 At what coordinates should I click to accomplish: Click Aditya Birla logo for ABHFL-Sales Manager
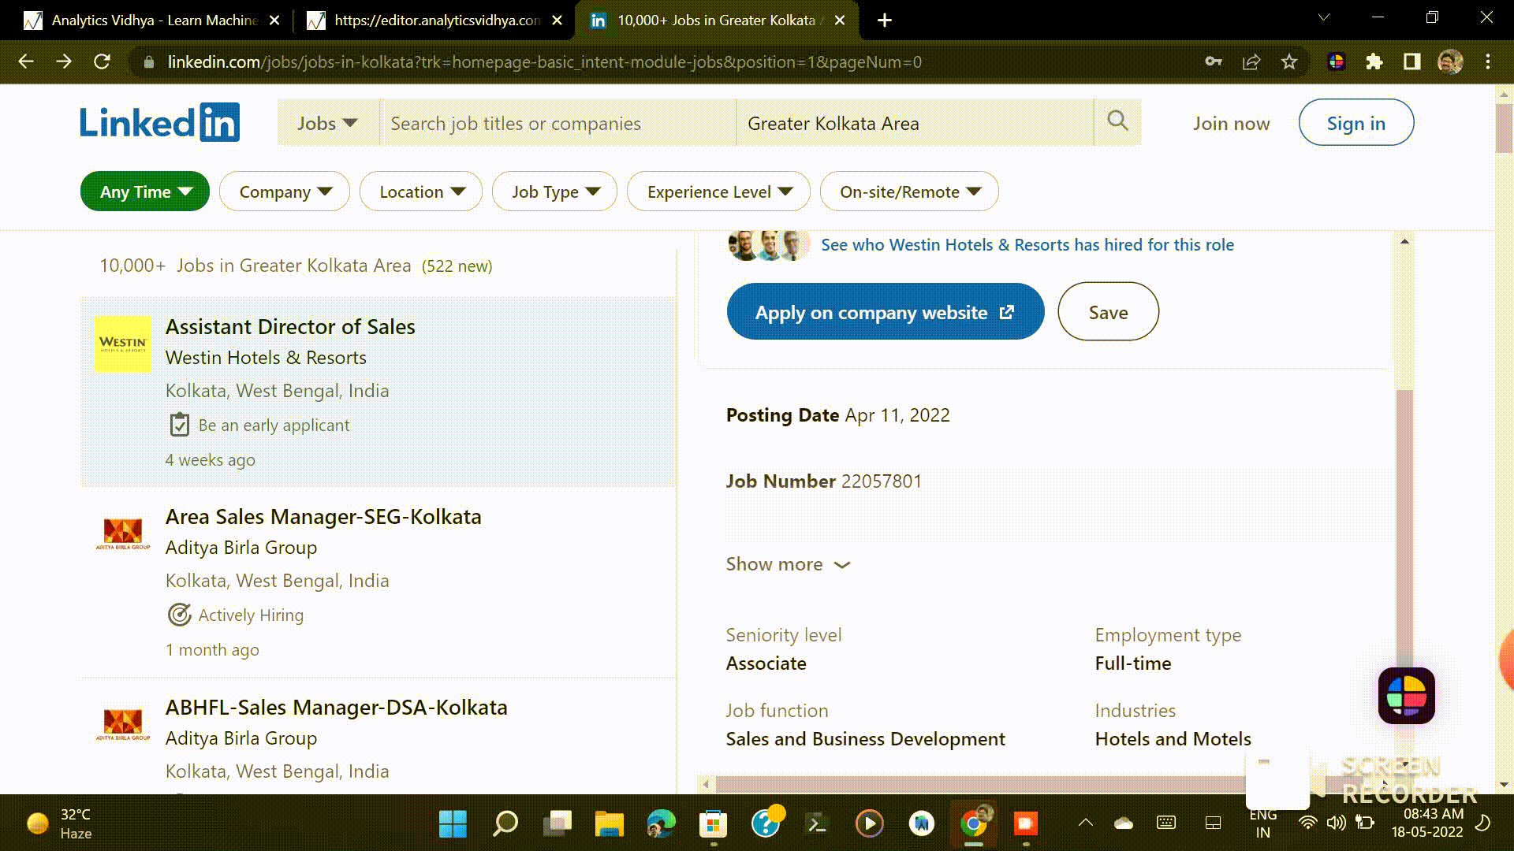click(123, 724)
